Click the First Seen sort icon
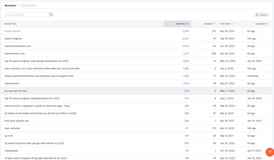The height and width of the screenshot is (160, 274). pos(232,24)
